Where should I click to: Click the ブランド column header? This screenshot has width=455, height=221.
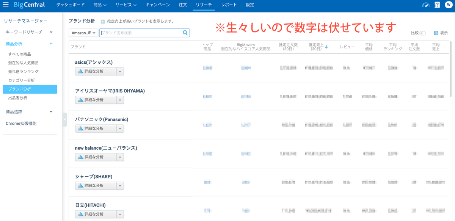click(x=78, y=47)
